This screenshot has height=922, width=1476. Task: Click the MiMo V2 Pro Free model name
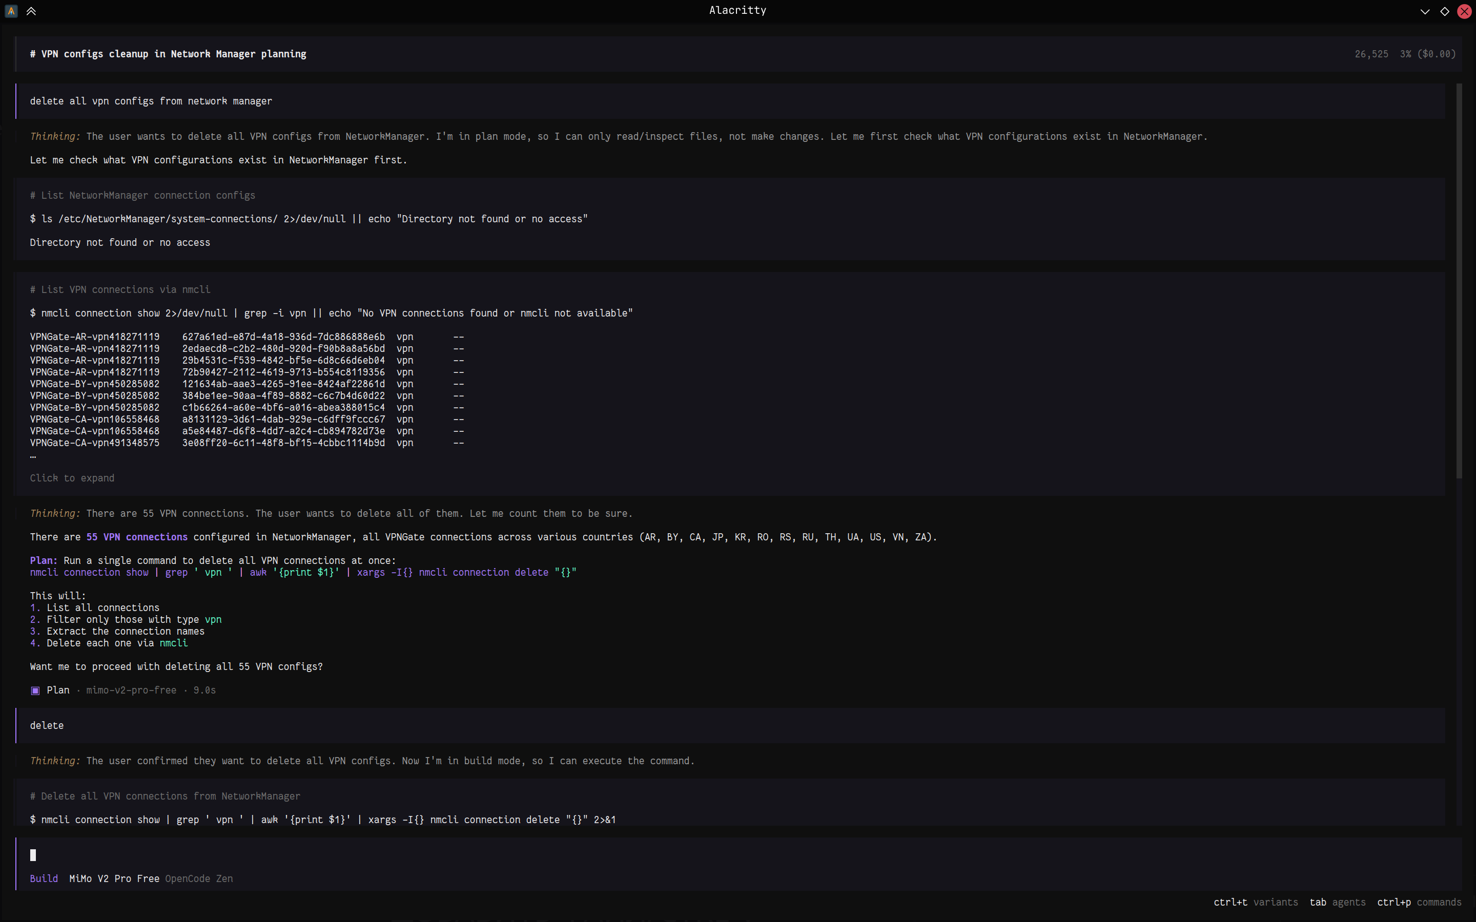pyautogui.click(x=114, y=878)
